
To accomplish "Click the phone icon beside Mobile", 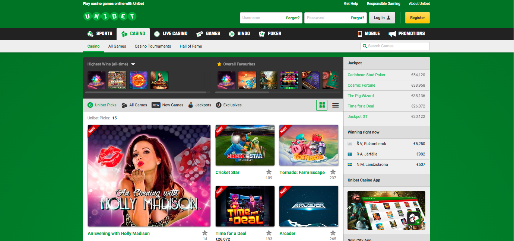I will click(360, 34).
